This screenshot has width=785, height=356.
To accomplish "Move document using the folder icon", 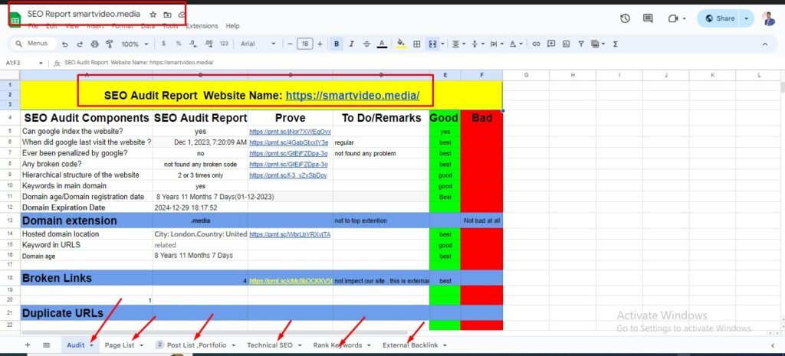I will [167, 15].
